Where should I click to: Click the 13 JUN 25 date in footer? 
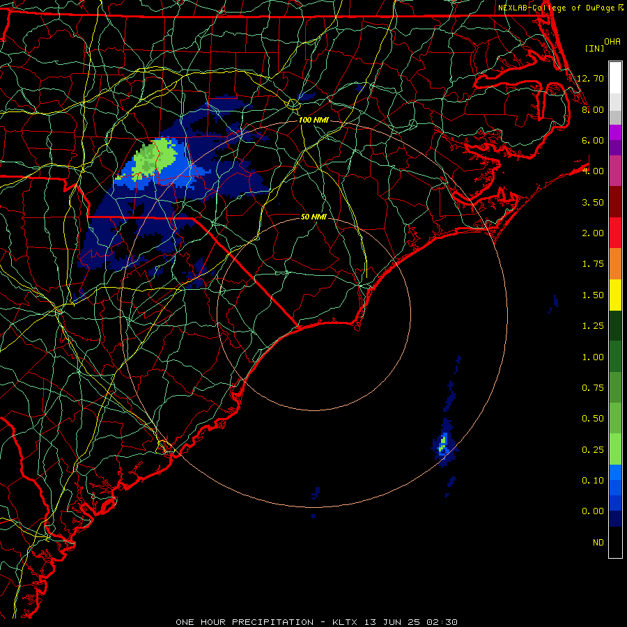(x=392, y=622)
